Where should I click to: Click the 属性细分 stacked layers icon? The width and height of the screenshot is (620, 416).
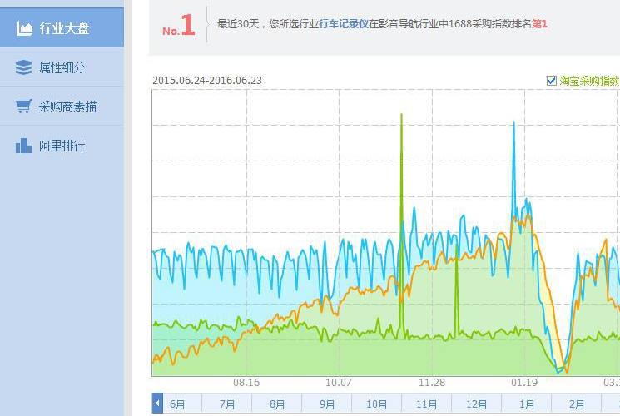click(24, 67)
